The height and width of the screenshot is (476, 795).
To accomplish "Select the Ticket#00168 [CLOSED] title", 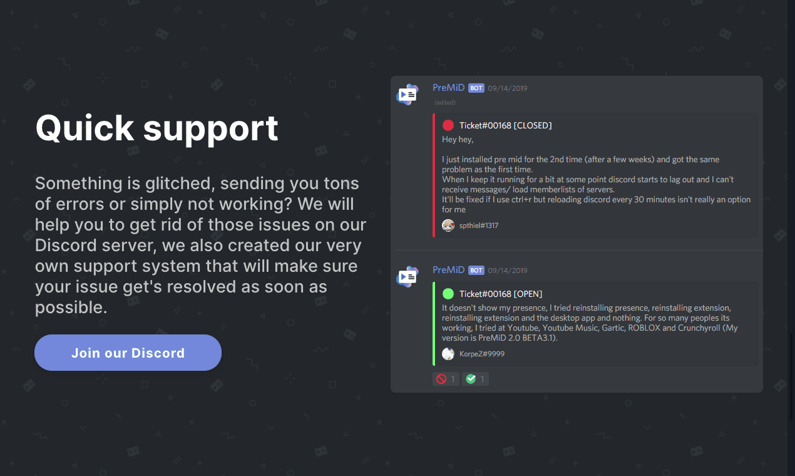I will pyautogui.click(x=506, y=125).
